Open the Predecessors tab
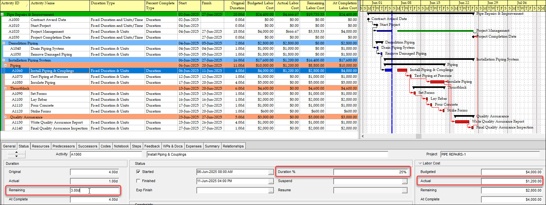The height and width of the screenshot is (205, 546). click(x=63, y=146)
